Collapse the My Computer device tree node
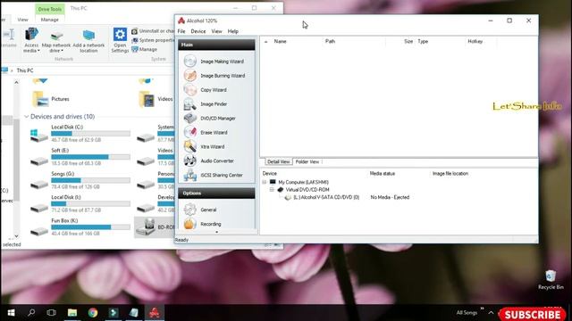This screenshot has height=321, width=572. point(265,182)
